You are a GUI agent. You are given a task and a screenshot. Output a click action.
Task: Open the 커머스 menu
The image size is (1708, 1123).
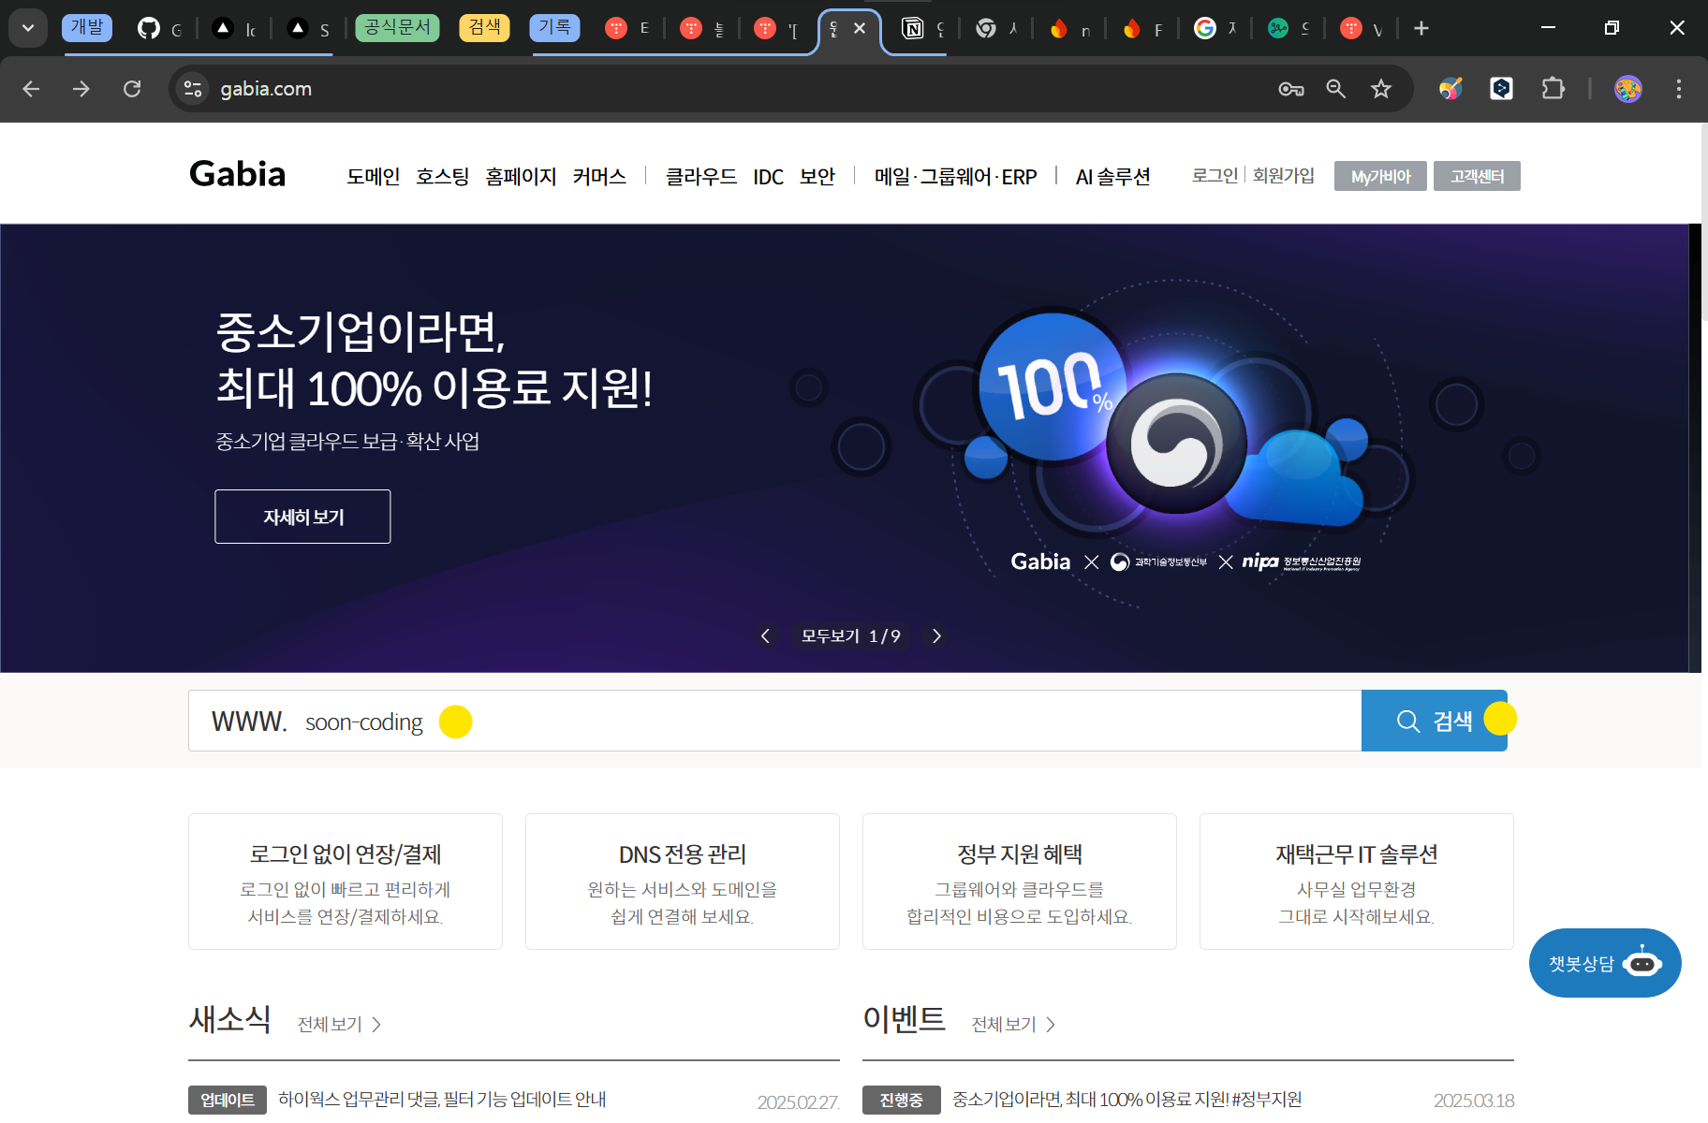599,176
